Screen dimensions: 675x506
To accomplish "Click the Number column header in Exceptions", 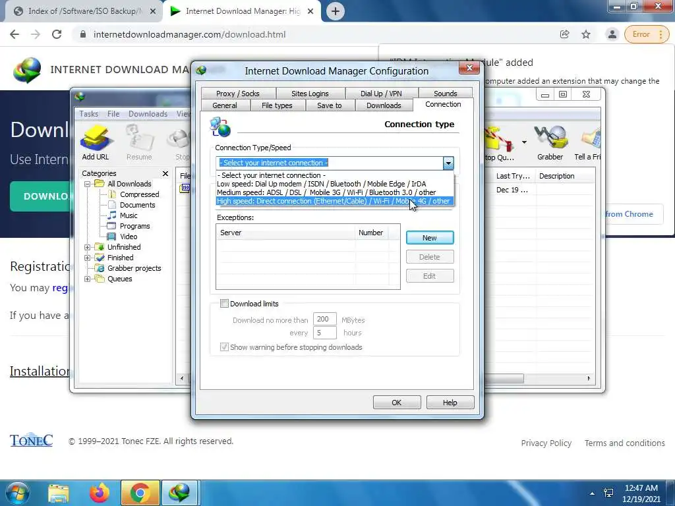I will coord(371,233).
